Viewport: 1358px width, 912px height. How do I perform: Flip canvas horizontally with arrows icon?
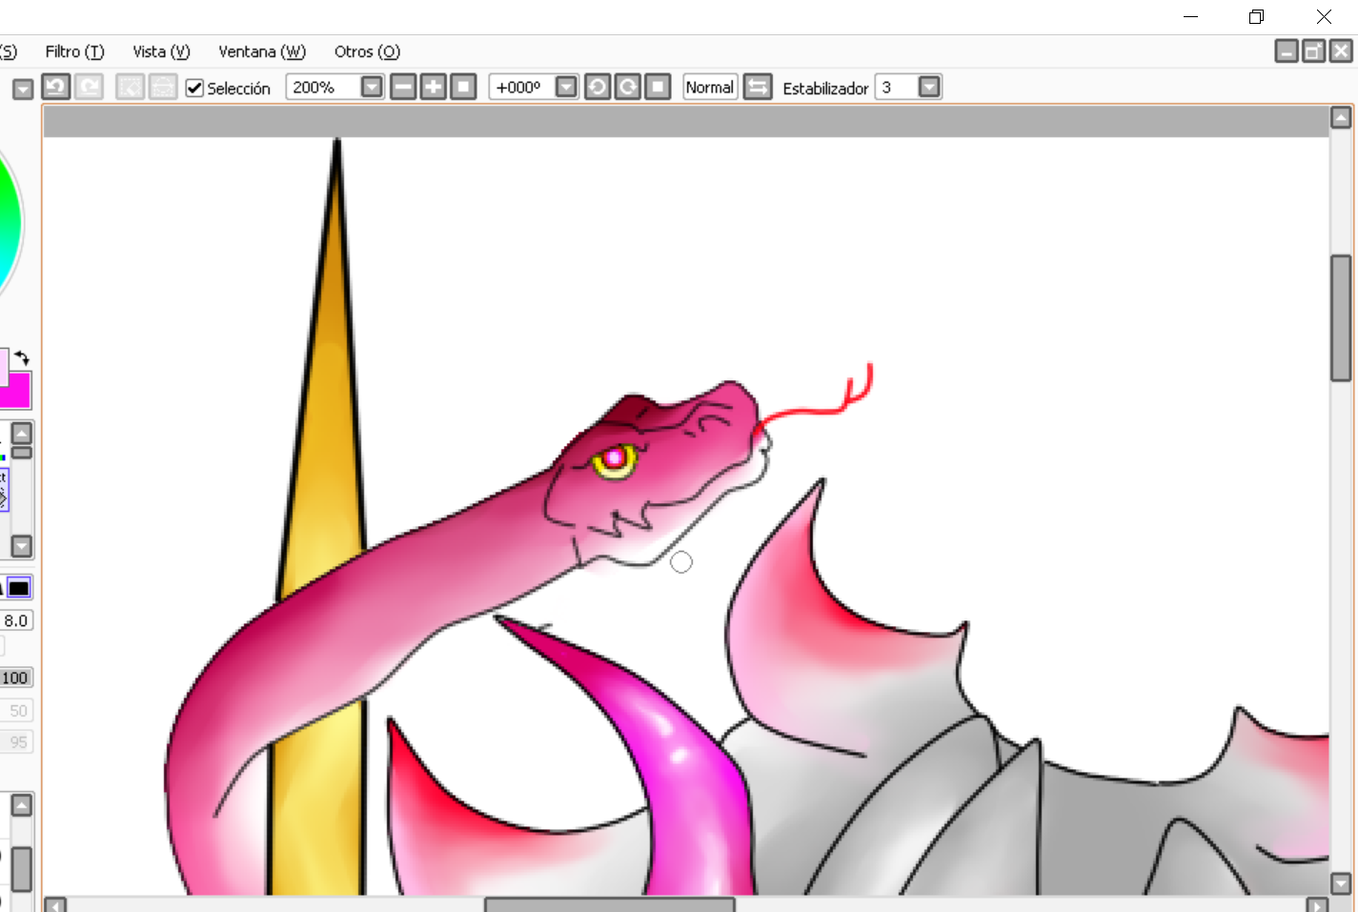[x=758, y=87]
